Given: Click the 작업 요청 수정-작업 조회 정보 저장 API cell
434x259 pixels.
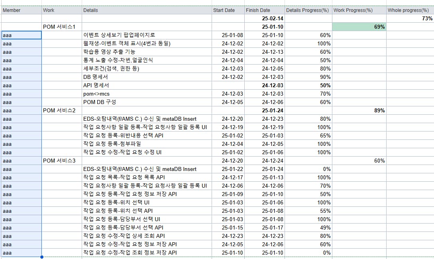Looking at the screenshot, I should (x=147, y=253).
